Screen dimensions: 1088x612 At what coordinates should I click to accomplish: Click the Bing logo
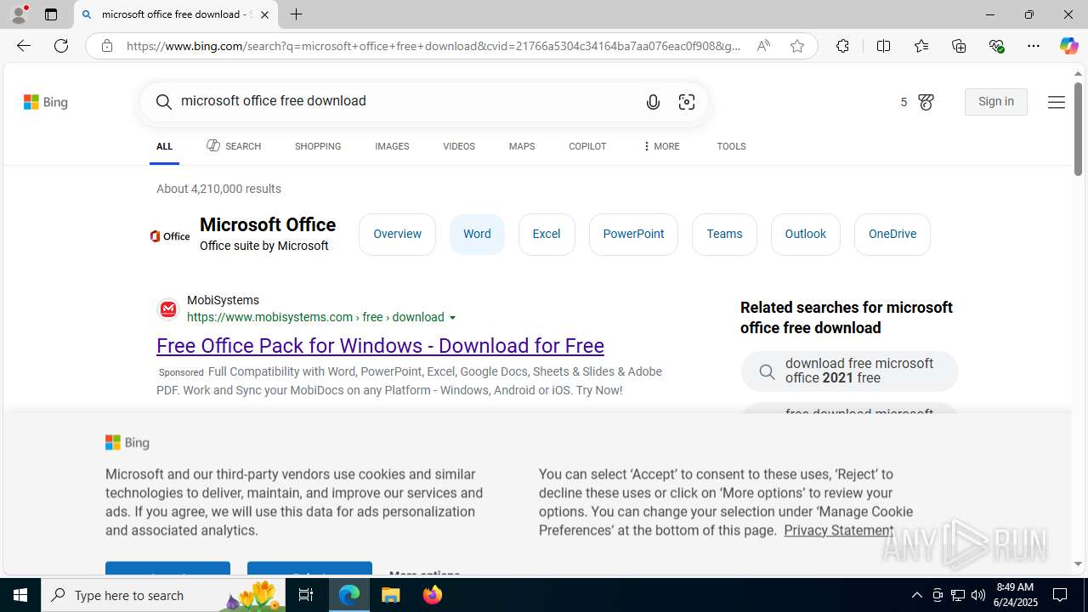click(46, 102)
